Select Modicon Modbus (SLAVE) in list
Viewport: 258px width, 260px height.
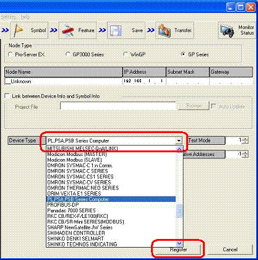[x=111, y=160]
